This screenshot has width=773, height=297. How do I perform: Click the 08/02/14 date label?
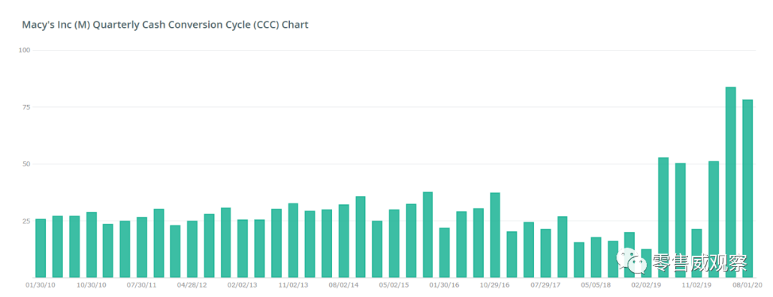tap(344, 284)
